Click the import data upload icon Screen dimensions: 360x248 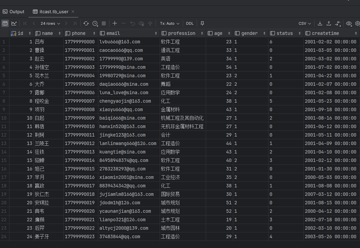click(x=329, y=23)
